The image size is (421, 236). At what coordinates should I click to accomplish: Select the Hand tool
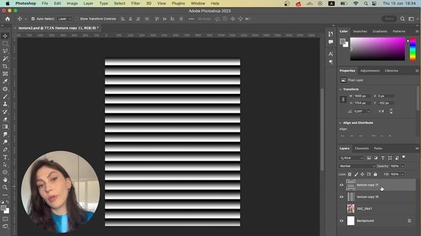click(5, 180)
